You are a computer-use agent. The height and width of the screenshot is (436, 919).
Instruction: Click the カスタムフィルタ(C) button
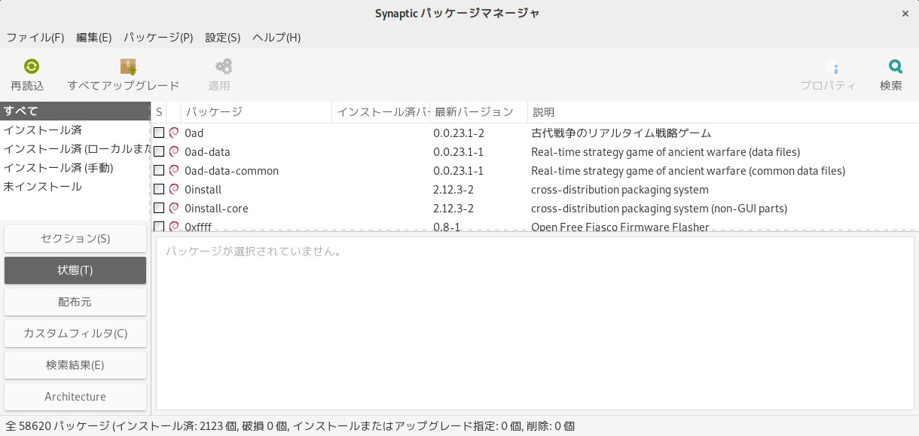click(x=75, y=334)
